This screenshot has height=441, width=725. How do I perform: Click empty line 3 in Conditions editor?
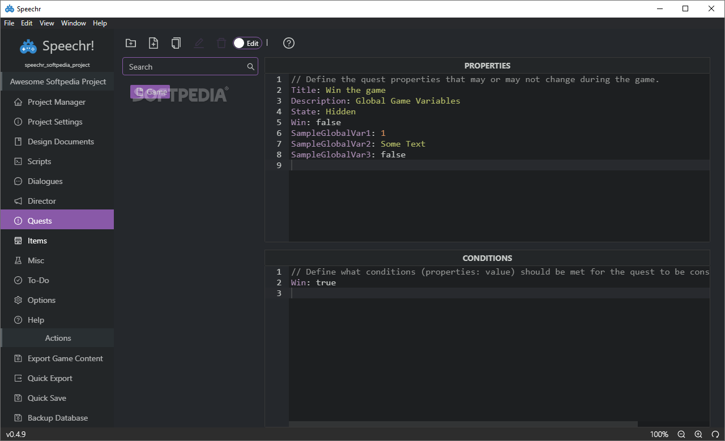(500, 293)
